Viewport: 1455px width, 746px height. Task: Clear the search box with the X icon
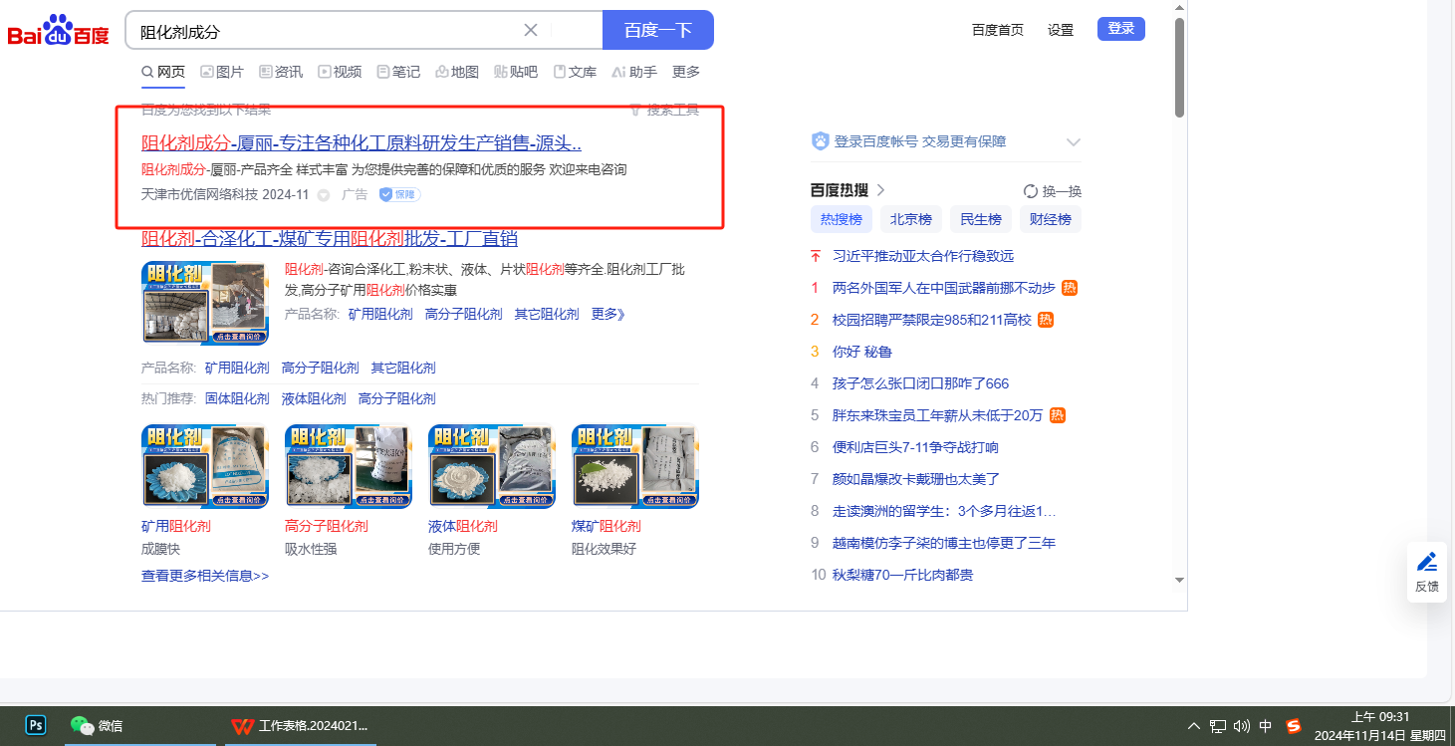531,30
